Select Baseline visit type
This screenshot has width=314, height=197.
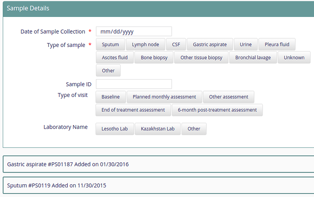click(111, 97)
